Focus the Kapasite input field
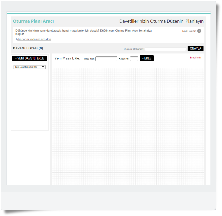222x216 pixels. [134, 59]
